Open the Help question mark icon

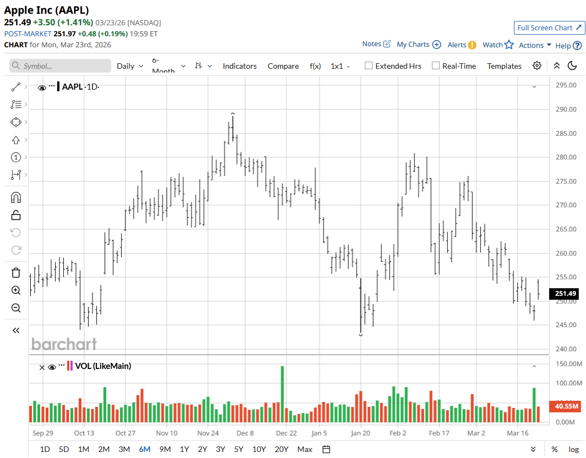[577, 46]
